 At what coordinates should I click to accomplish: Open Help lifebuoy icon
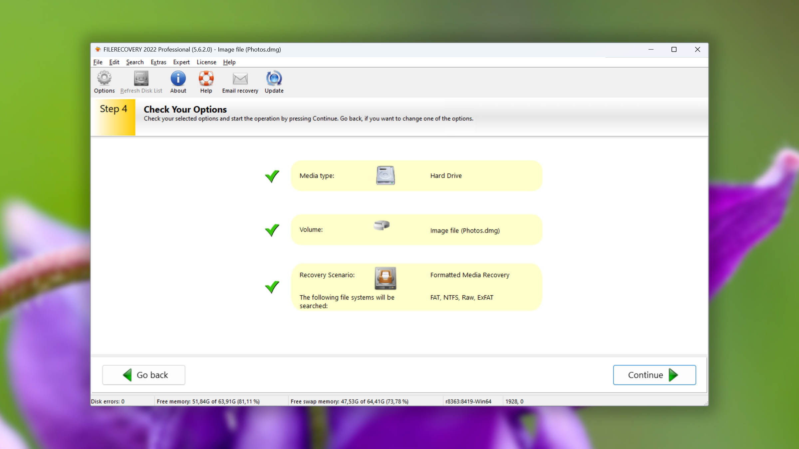pos(206,82)
